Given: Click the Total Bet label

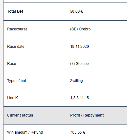Looking at the screenshot, I should [15, 11].
